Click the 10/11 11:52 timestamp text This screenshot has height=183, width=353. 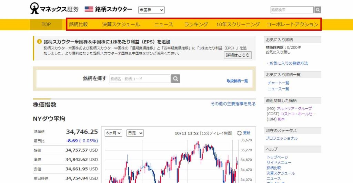tap(186, 133)
